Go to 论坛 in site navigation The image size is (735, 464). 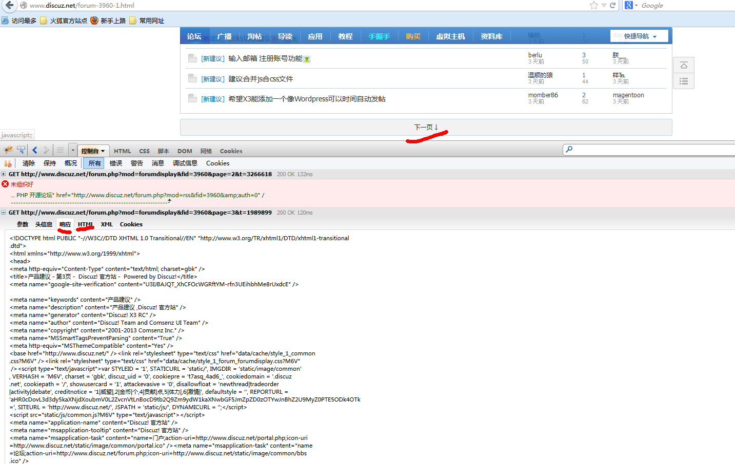[194, 36]
